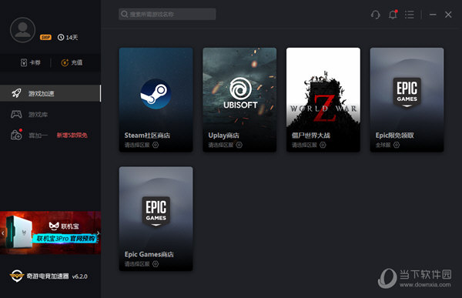Click the game name search field
462x298 pixels.
[167, 14]
